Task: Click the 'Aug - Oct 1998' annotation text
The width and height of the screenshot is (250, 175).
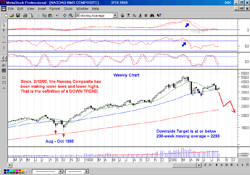Action: pyautogui.click(x=60, y=141)
